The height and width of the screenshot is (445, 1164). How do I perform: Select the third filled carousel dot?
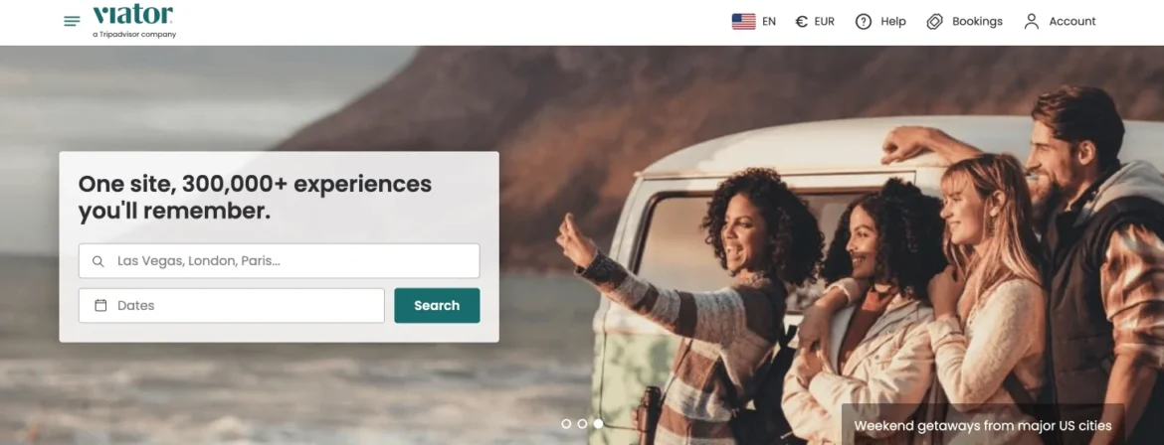coord(598,423)
